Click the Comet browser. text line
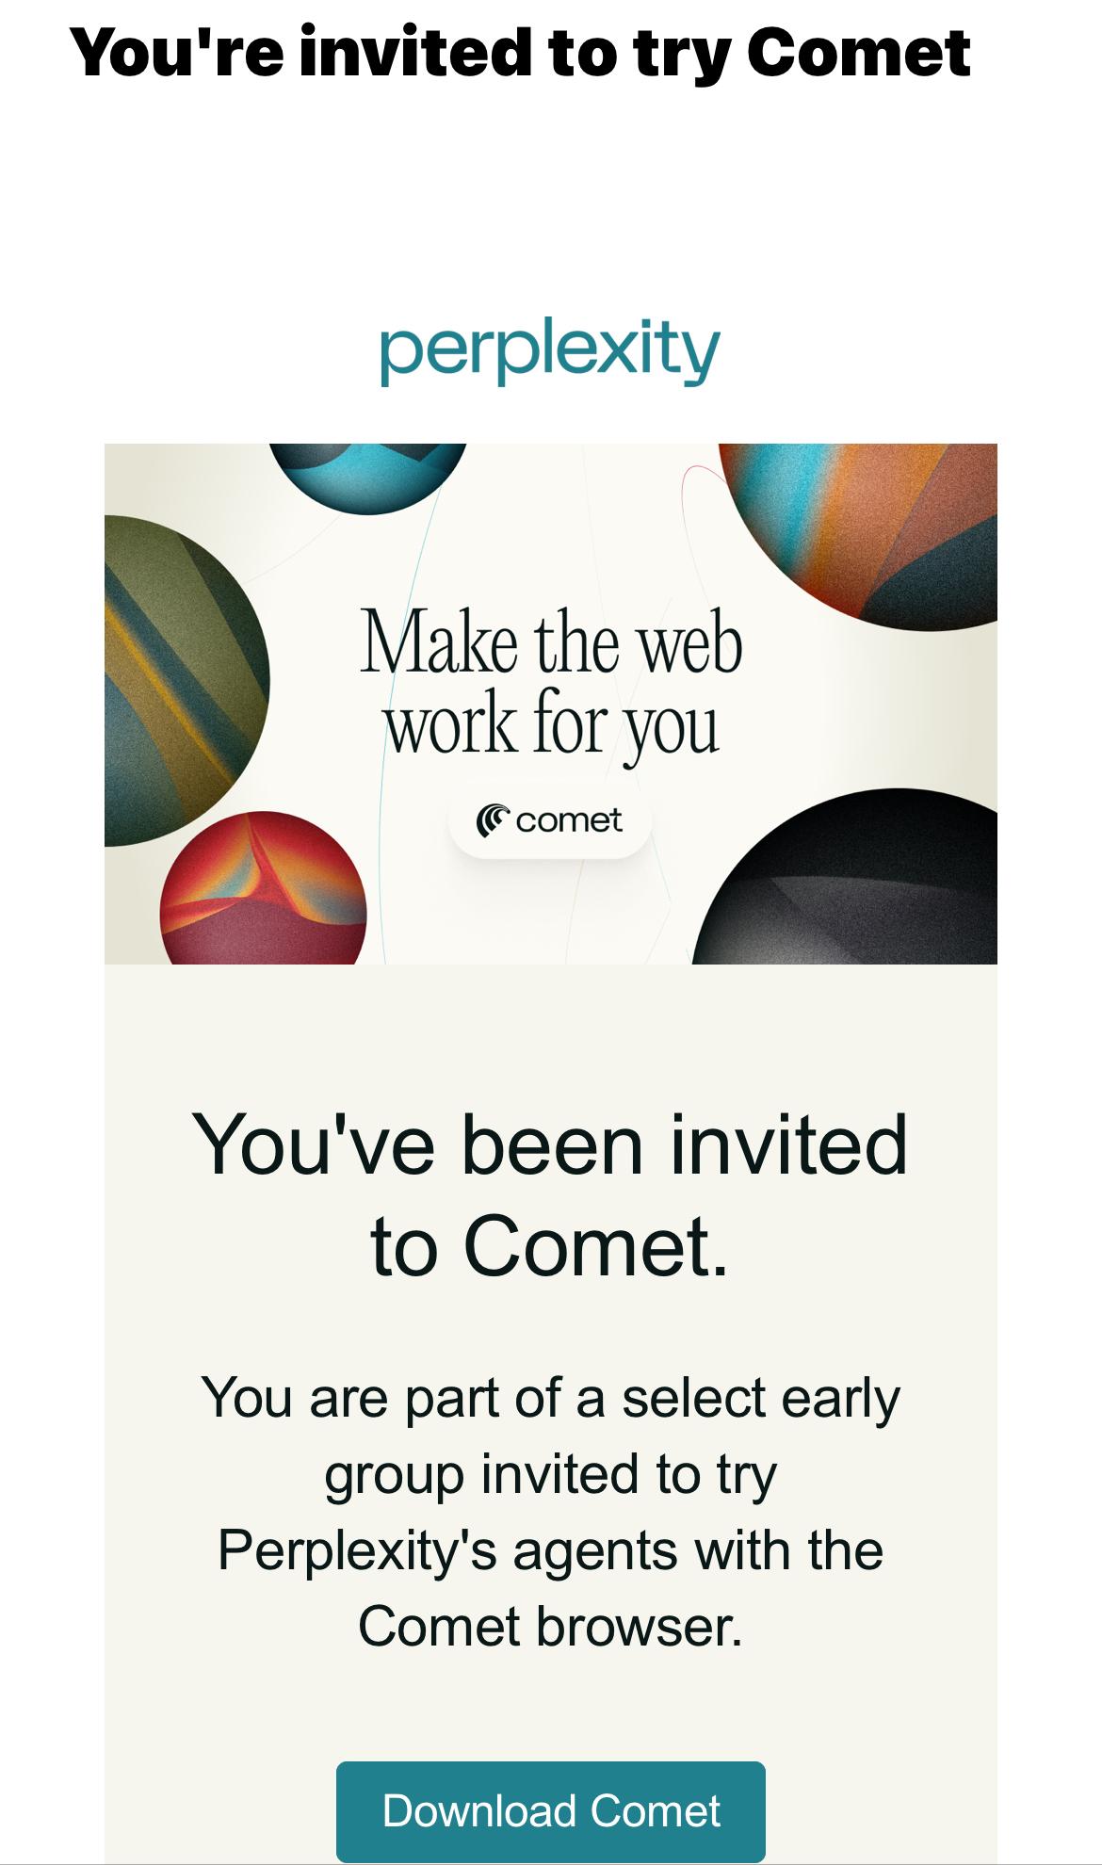The height and width of the screenshot is (1865, 1102). [x=550, y=1627]
